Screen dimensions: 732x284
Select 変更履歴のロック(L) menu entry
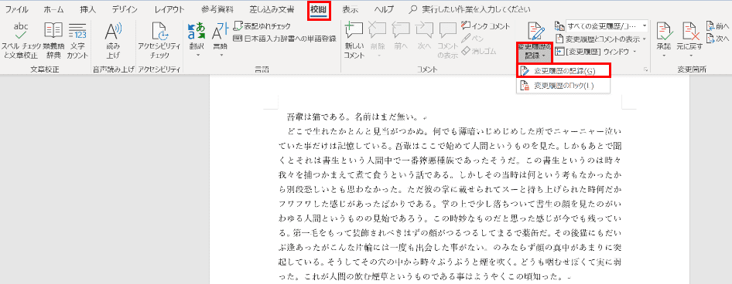coord(563,86)
